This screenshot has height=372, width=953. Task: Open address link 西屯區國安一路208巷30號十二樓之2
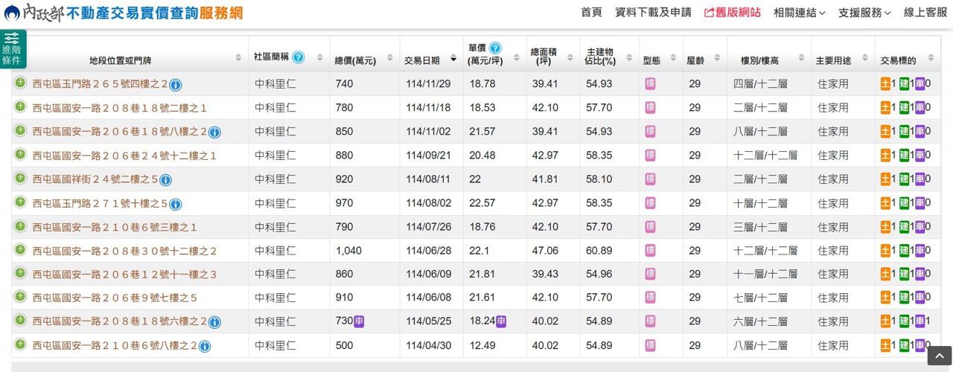coord(124,251)
